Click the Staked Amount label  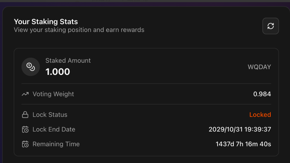(68, 61)
